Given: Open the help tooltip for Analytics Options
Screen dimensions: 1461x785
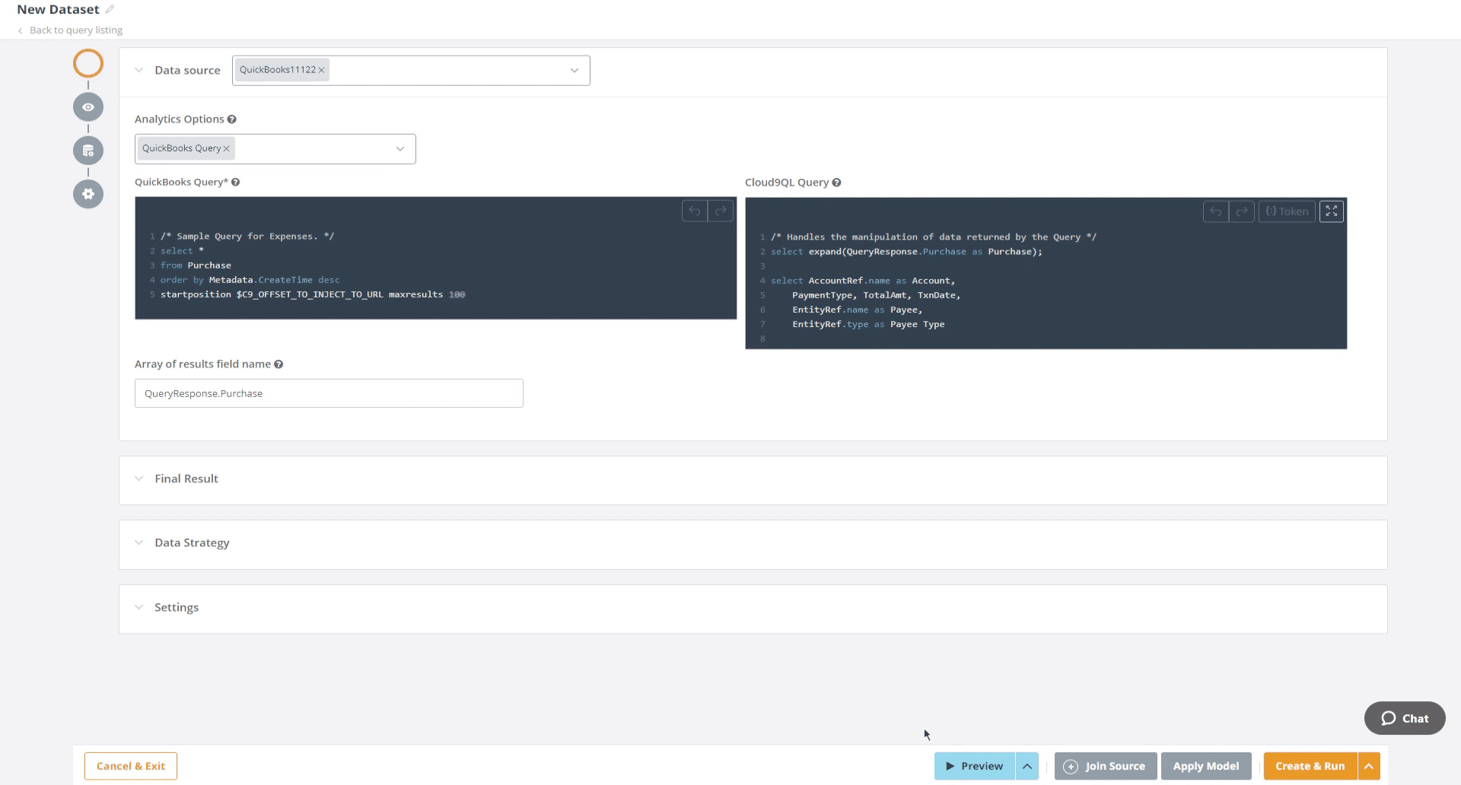Looking at the screenshot, I should (x=231, y=119).
